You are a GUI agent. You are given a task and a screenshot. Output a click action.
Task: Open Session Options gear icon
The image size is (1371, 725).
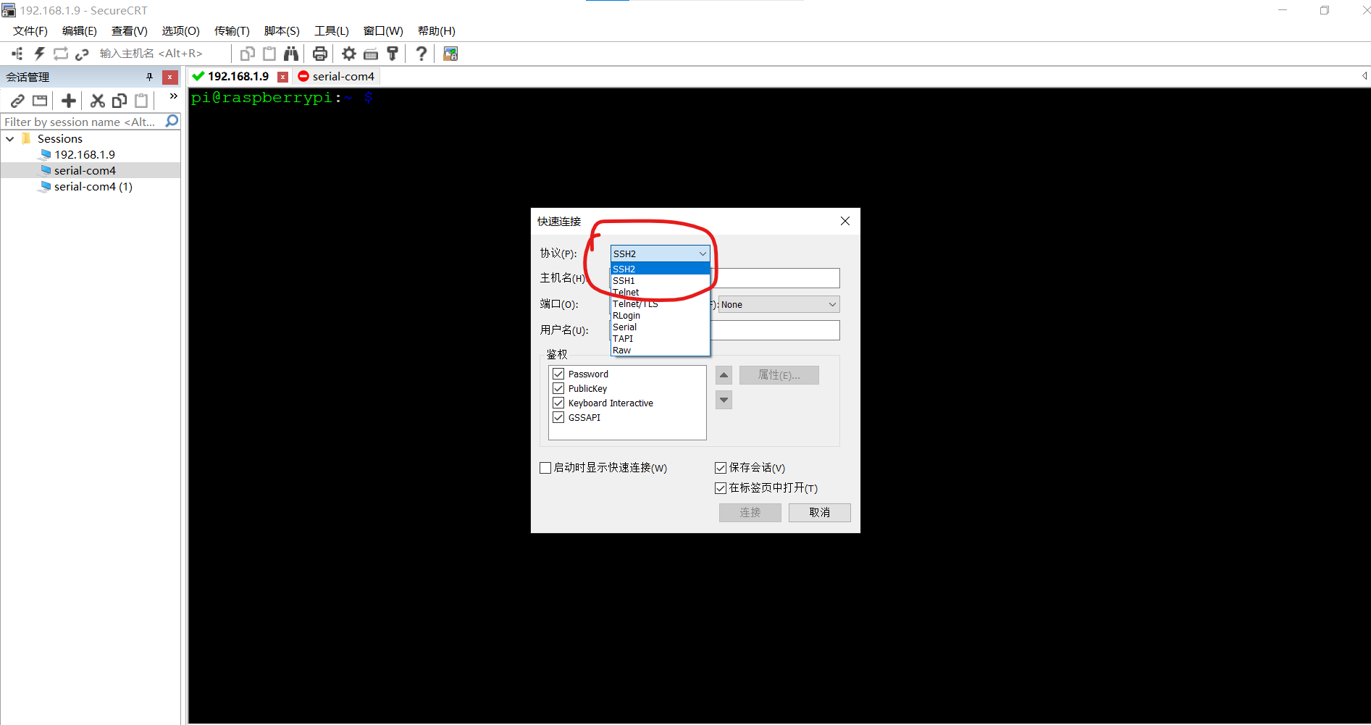click(349, 54)
